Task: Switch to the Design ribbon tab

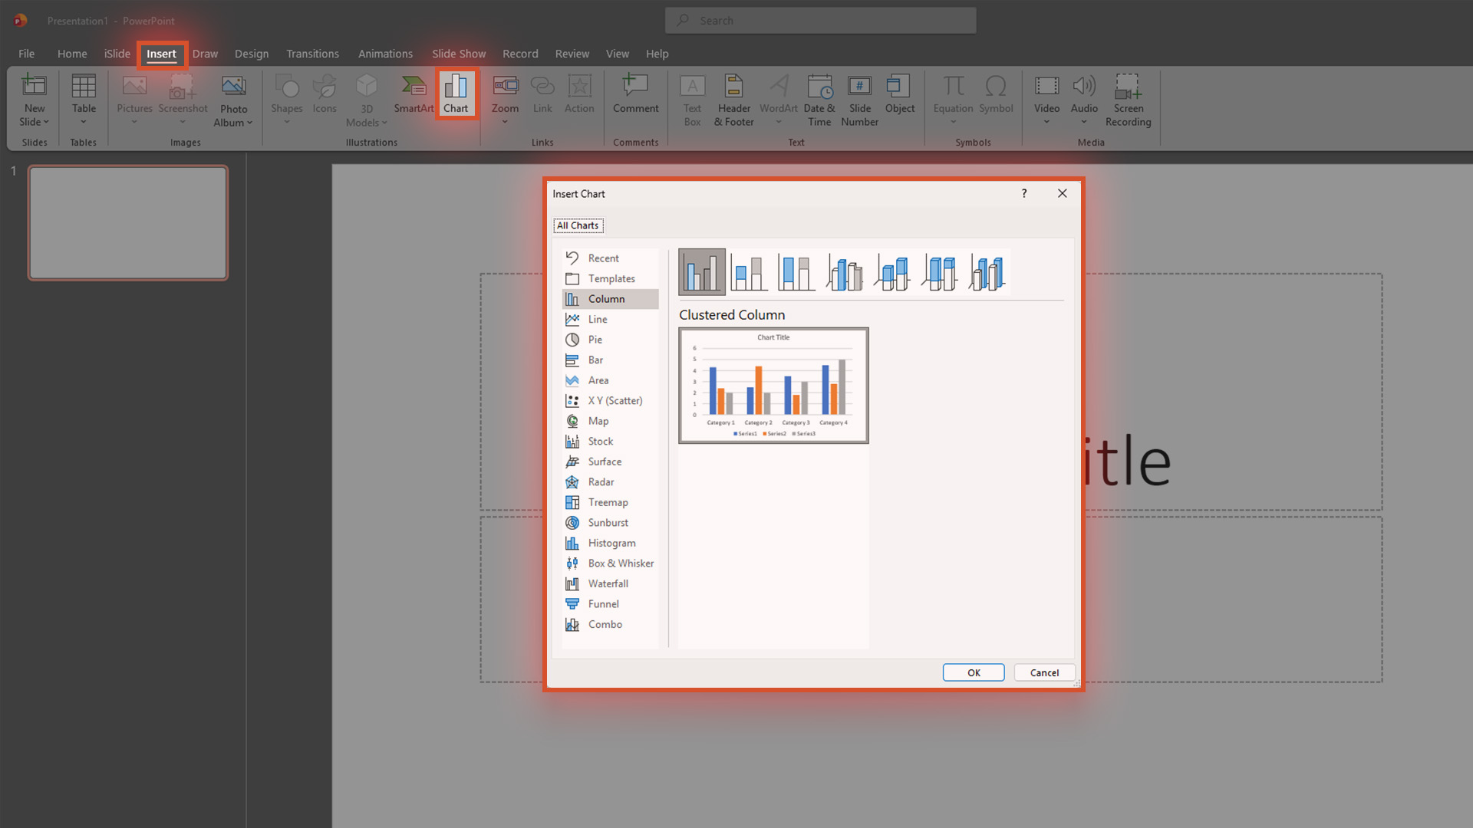Action: click(x=252, y=54)
